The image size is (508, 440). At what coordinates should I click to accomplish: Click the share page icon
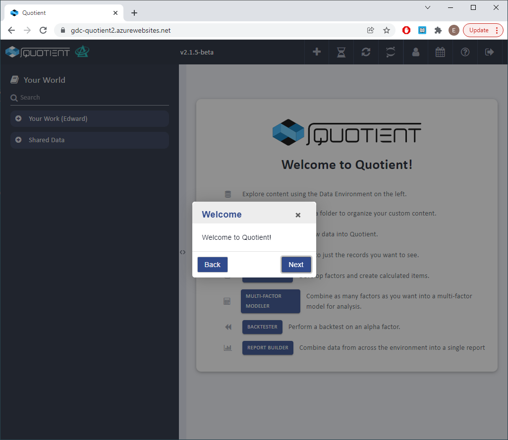[x=371, y=30]
